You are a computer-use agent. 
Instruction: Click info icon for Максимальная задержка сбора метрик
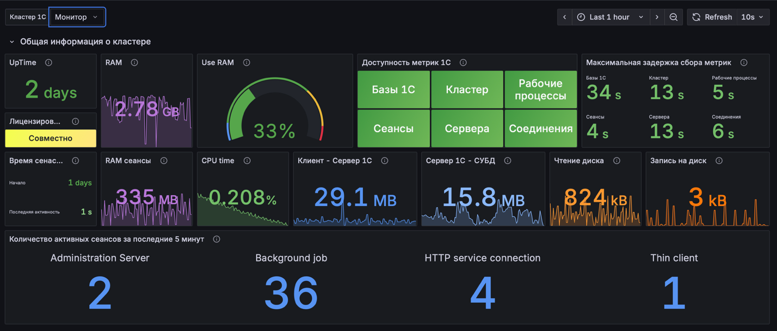(x=744, y=63)
